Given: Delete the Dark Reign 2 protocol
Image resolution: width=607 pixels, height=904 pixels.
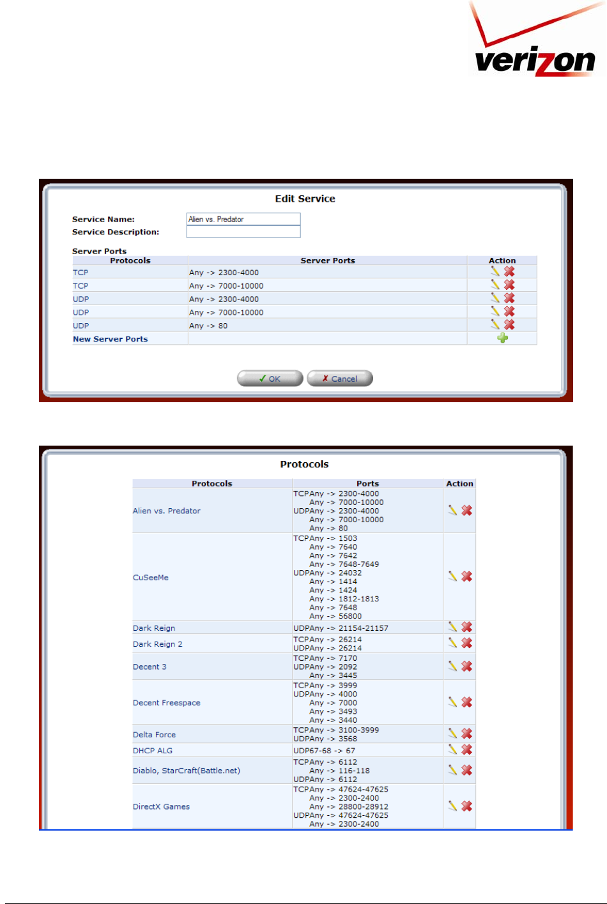Looking at the screenshot, I should tap(467, 643).
